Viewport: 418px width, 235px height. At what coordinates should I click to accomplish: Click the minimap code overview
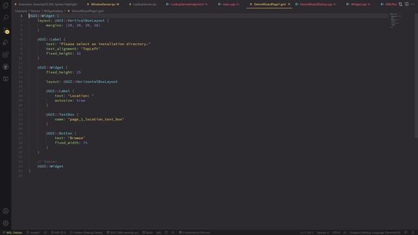(396, 20)
